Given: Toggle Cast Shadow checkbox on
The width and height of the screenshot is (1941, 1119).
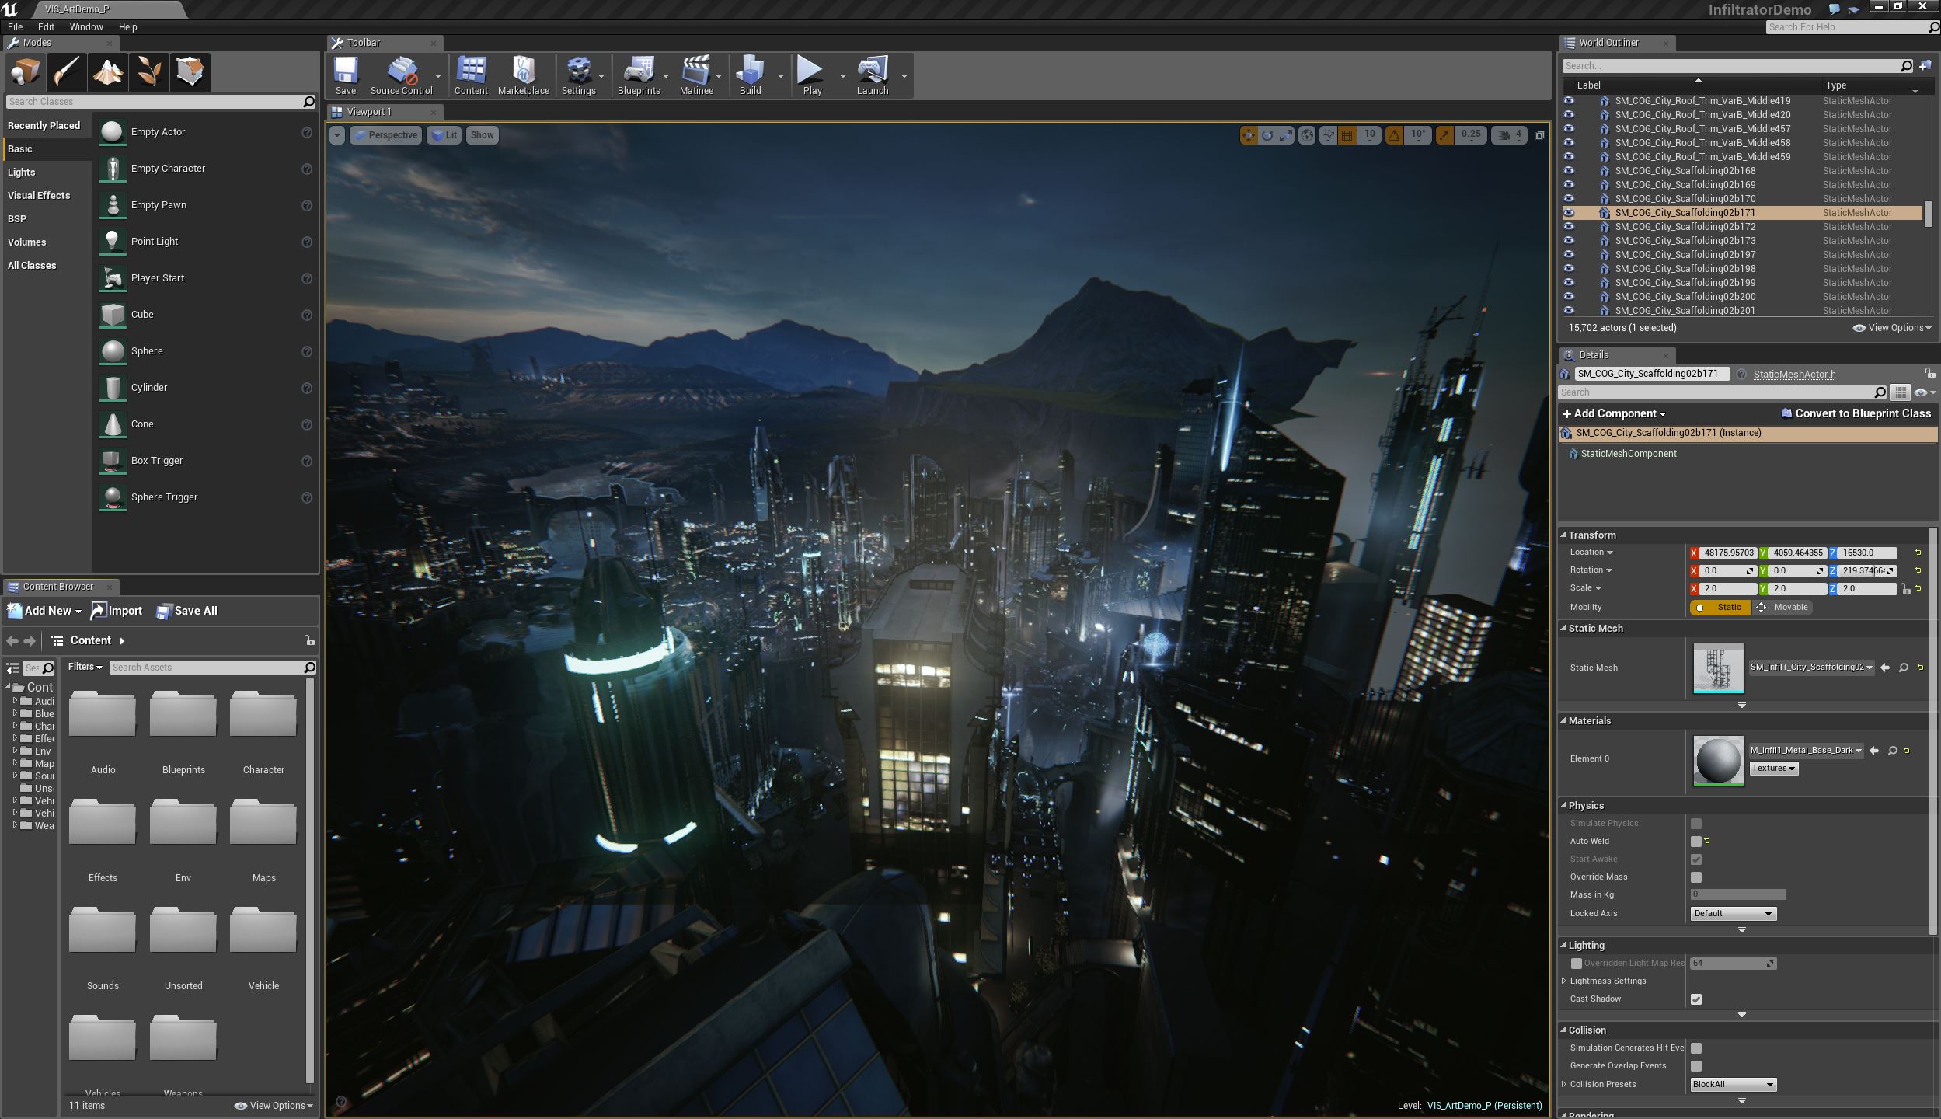Looking at the screenshot, I should tap(1695, 998).
